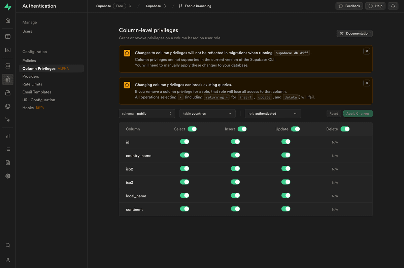
Task: Disable Select privilege for the iso2 column
Action: pyautogui.click(x=184, y=168)
